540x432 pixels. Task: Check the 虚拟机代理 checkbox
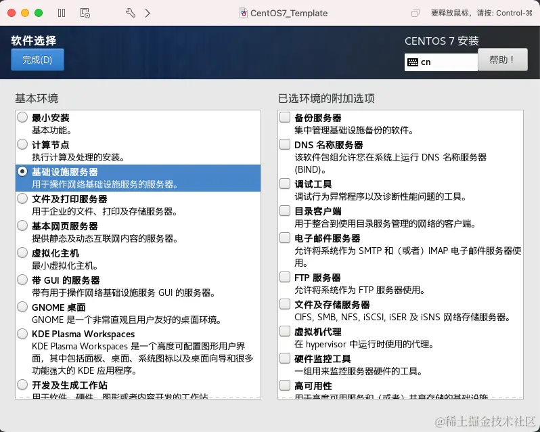click(x=285, y=331)
